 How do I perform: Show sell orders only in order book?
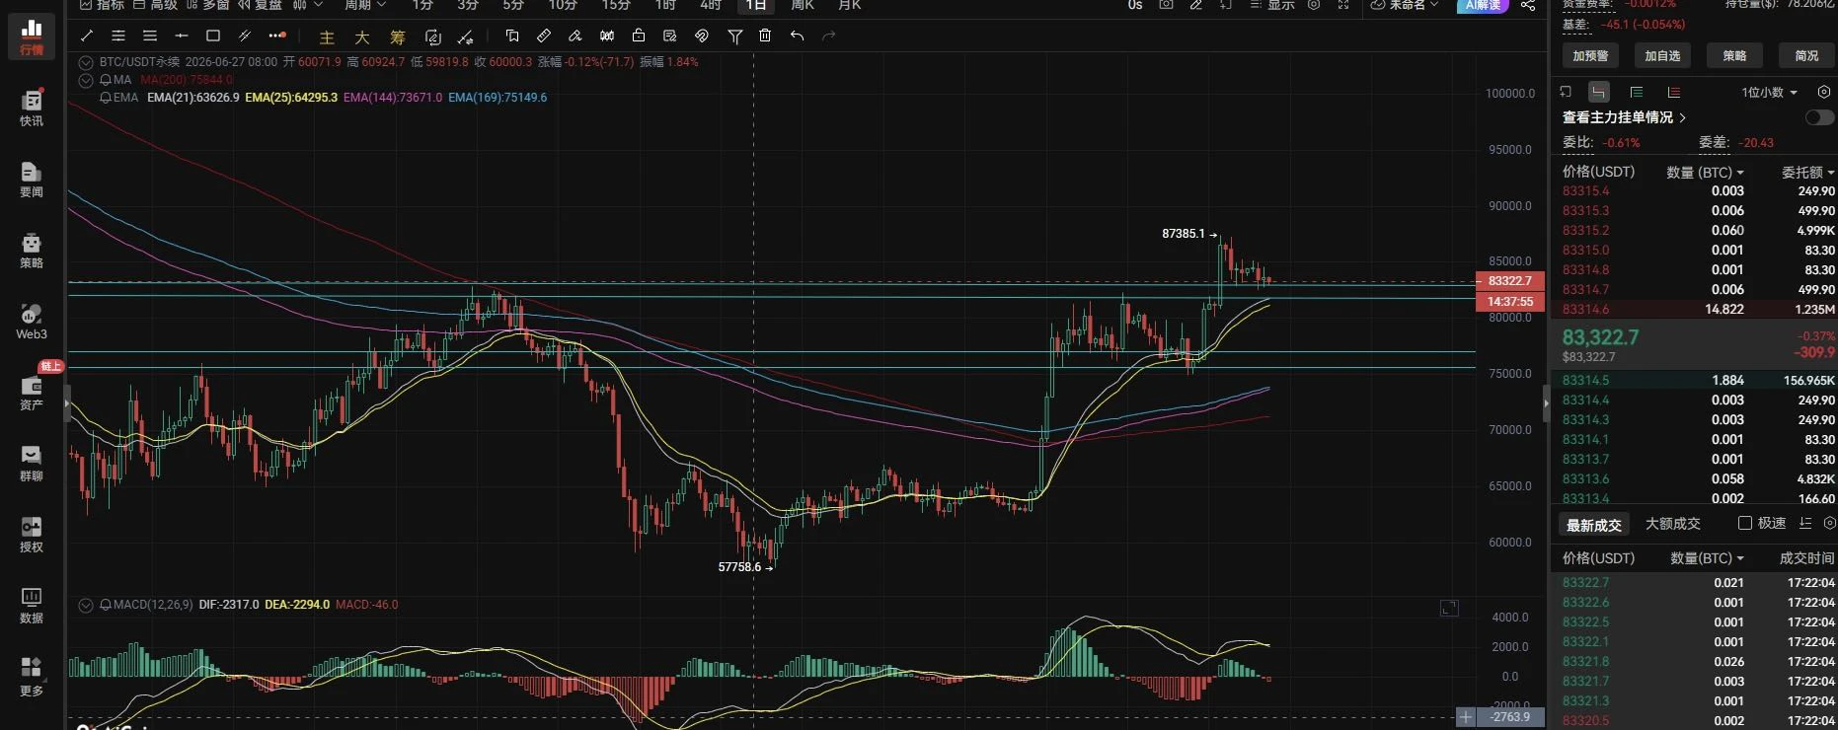coord(1674,92)
